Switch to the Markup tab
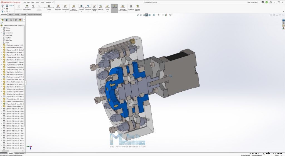Viewport: 285px width, 156px height. click(17, 14)
